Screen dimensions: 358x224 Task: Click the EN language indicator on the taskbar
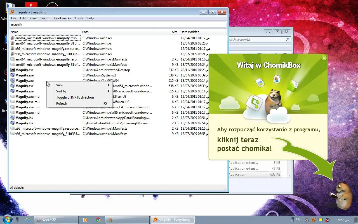coord(298,219)
